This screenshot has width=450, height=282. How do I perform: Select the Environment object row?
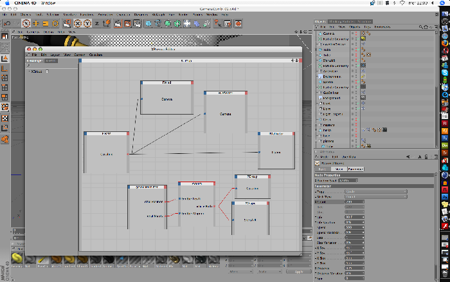tap(333, 77)
